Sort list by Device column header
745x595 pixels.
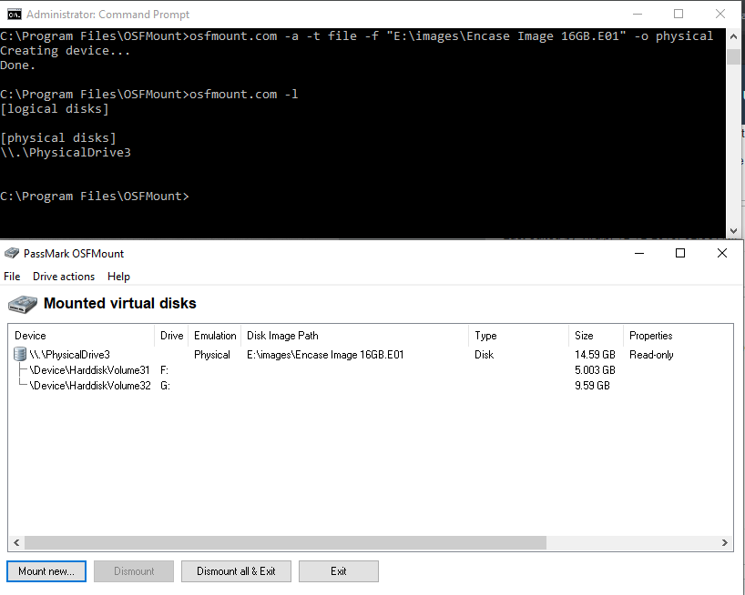pos(81,336)
